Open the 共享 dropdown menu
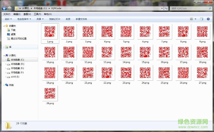Viewport: 214px width, 132px height. click(x=40, y=19)
